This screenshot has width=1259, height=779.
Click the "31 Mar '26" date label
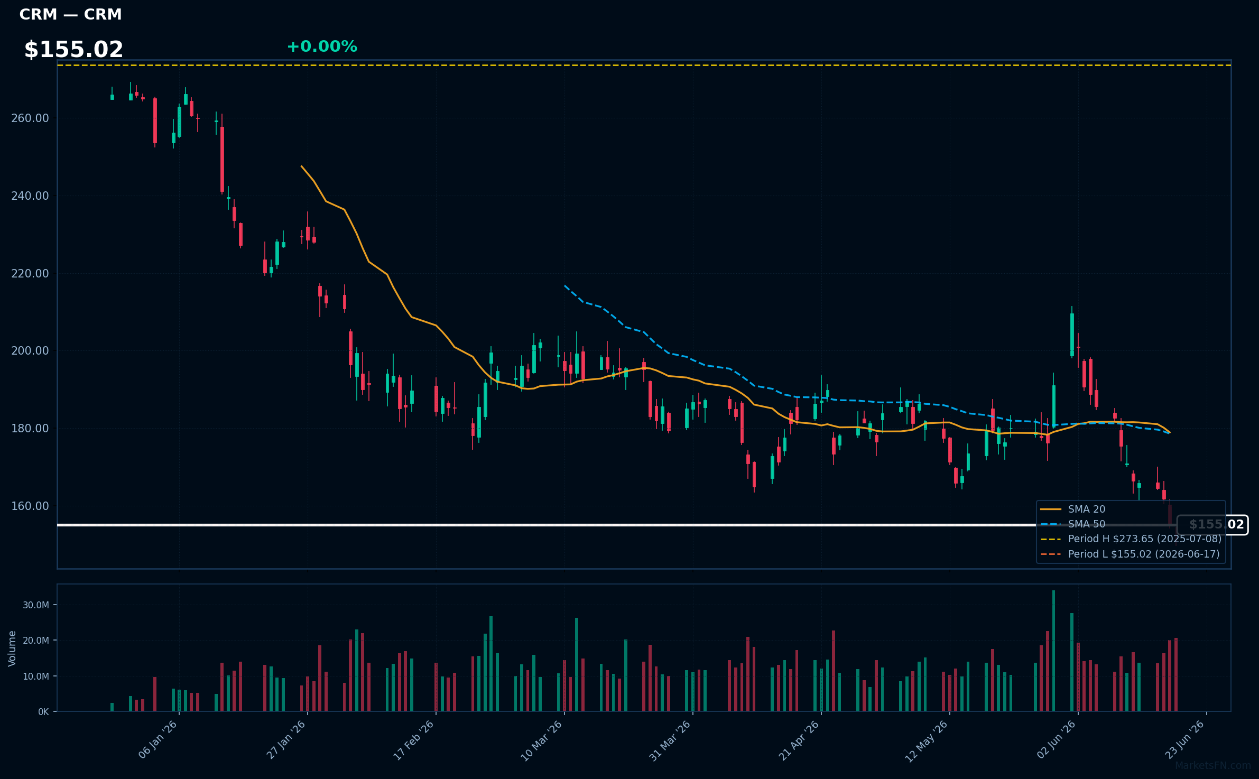(x=670, y=740)
